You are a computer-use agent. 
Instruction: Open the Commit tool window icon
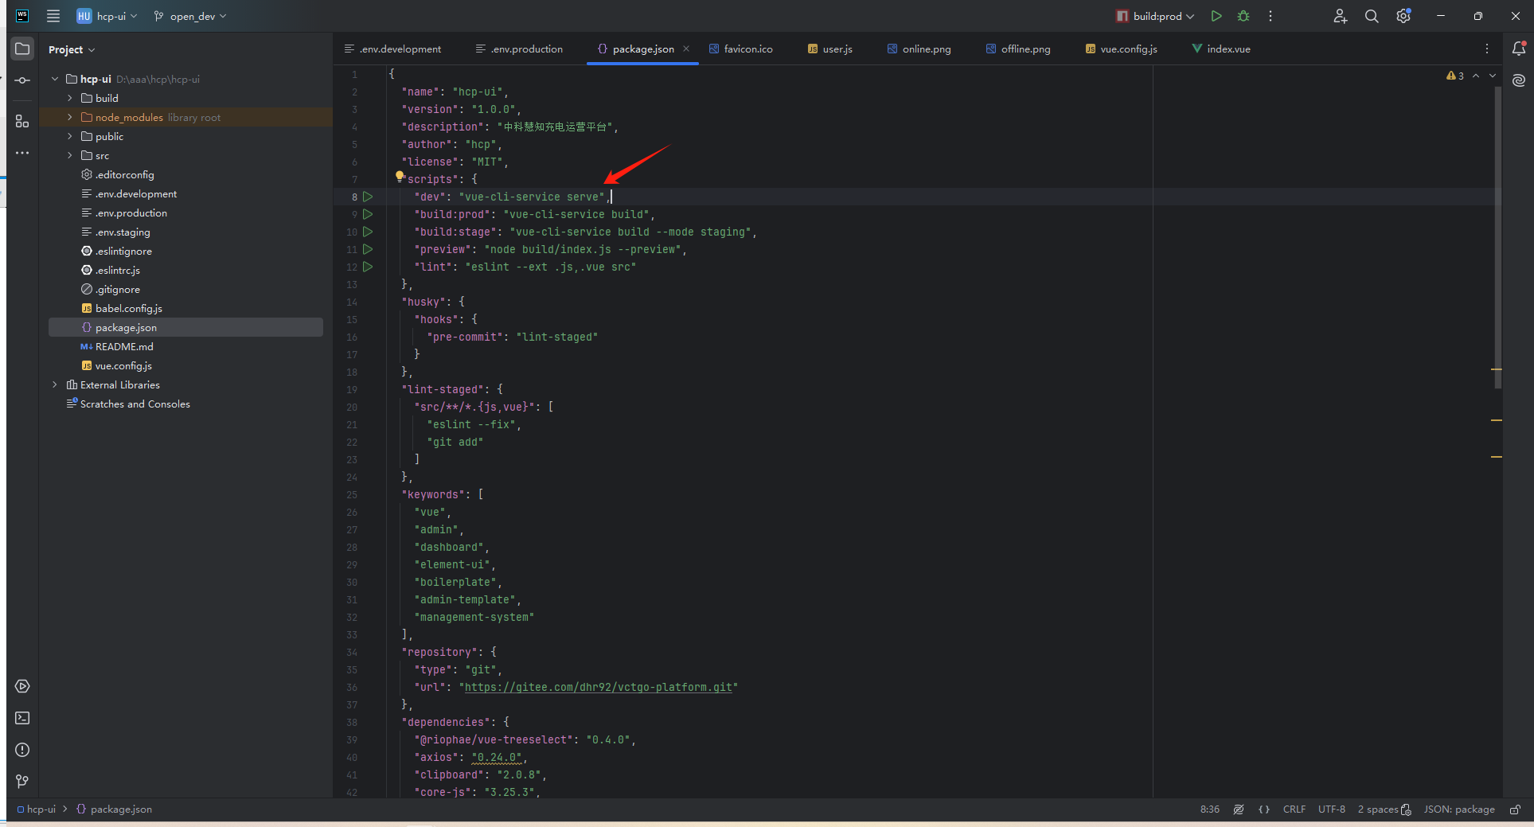[x=22, y=80]
